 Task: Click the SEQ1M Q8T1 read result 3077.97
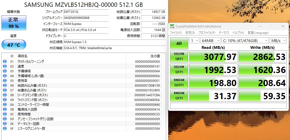click(x=213, y=56)
